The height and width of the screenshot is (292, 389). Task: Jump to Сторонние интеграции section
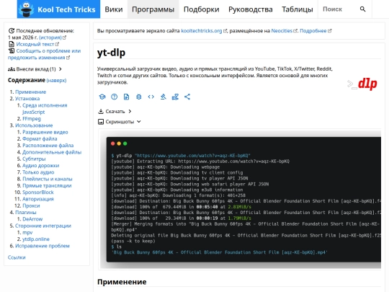43,226
